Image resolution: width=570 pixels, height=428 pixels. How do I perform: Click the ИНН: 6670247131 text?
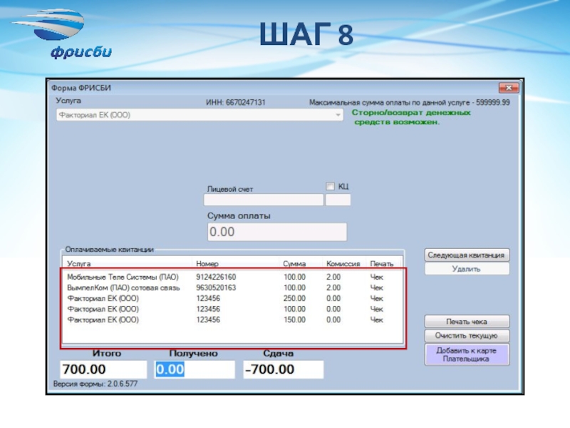coord(236,103)
